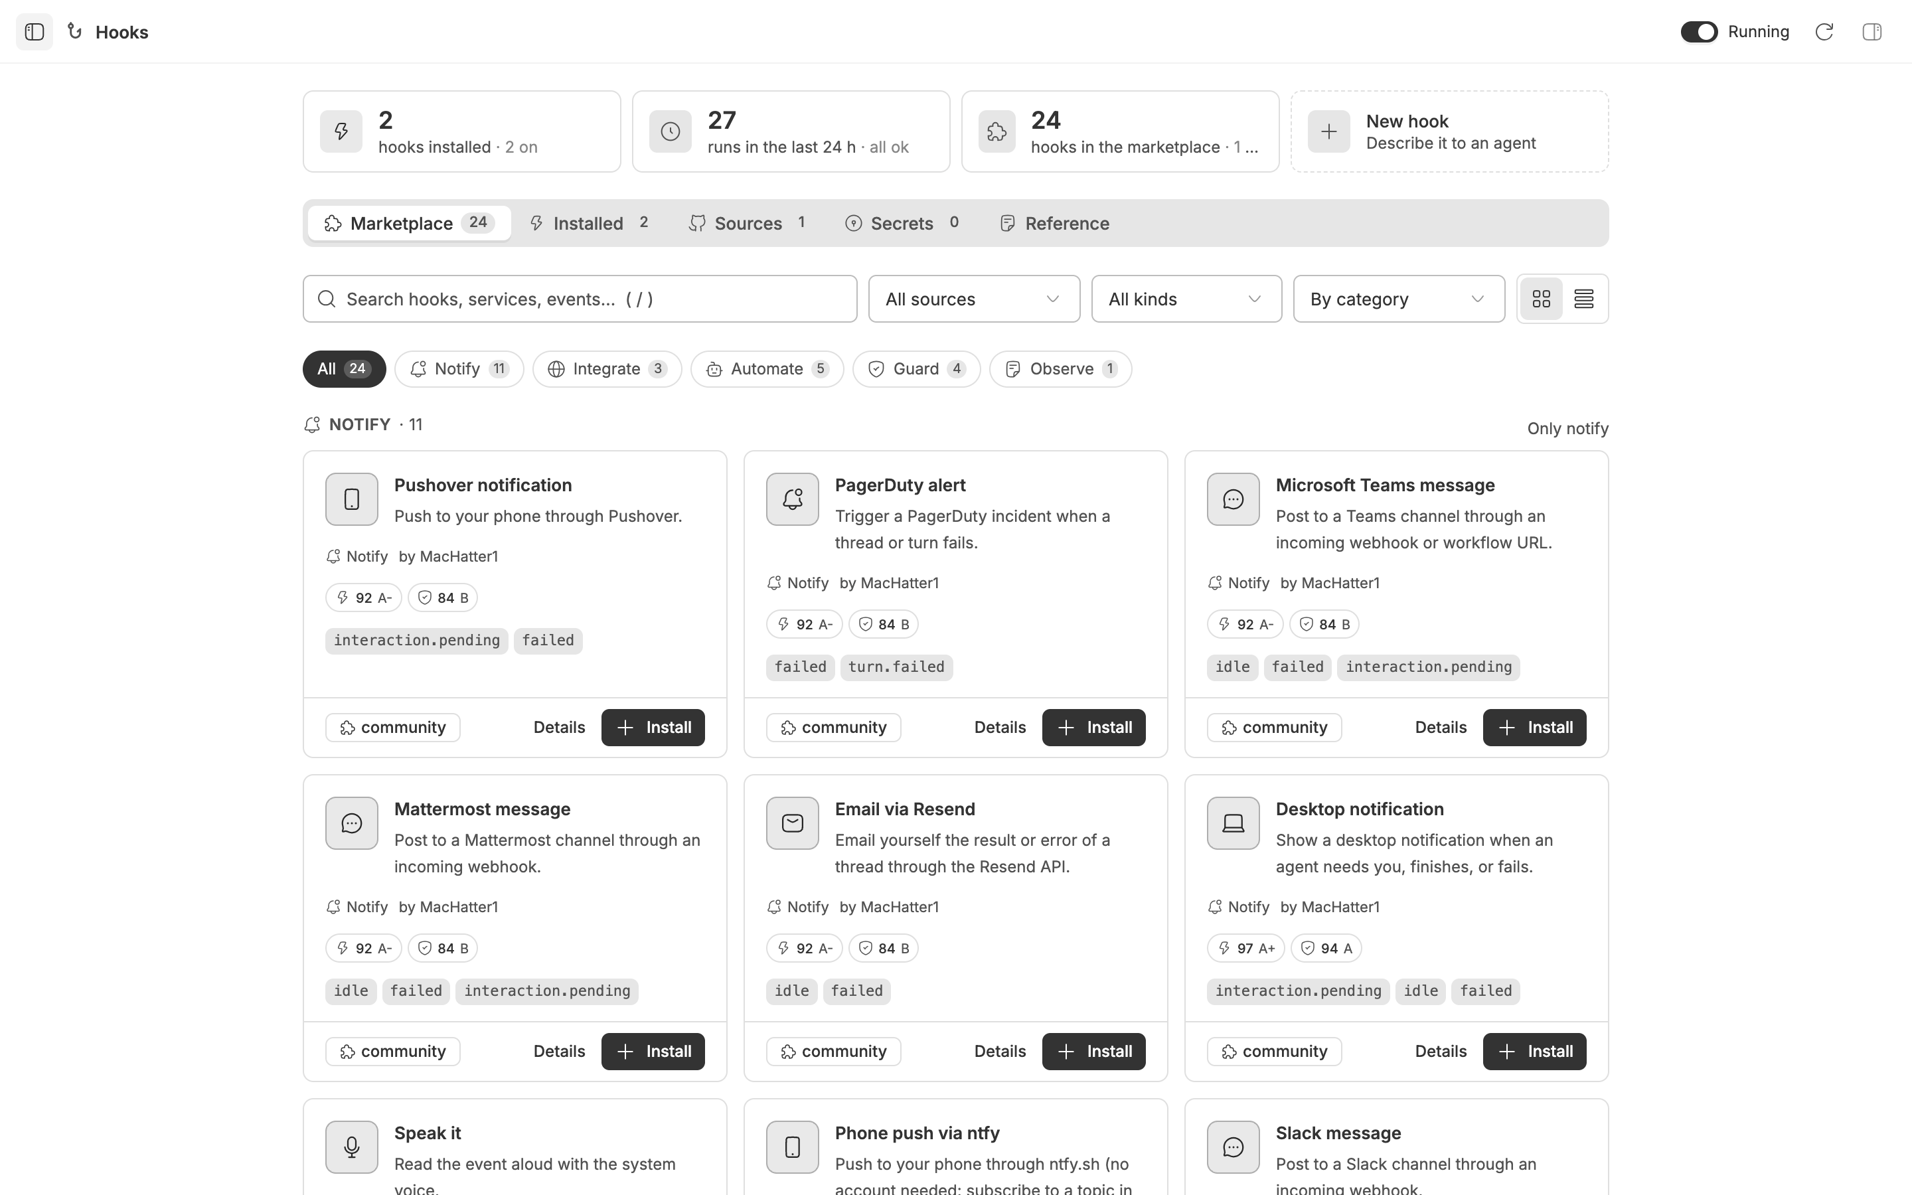The width and height of the screenshot is (1912, 1195).
Task: Click the Phone push via ntfy icon
Action: [793, 1148]
